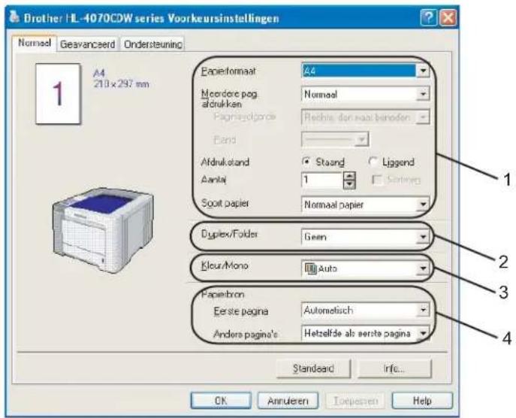Screen dimensions: 516x418
Task: Click the Annuleren button
Action: click(x=288, y=401)
